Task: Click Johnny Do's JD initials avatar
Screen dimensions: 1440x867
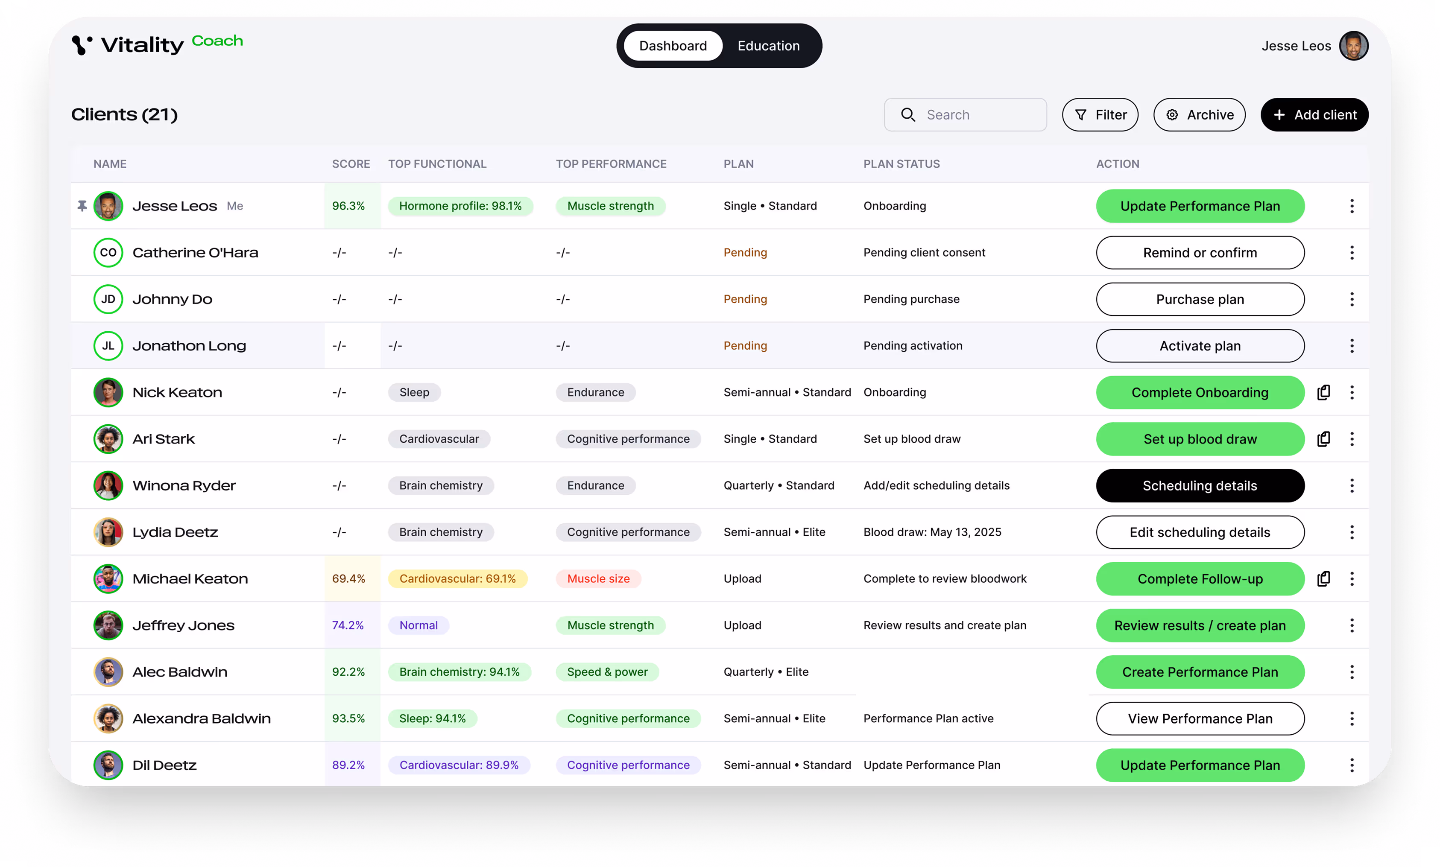Action: click(108, 299)
